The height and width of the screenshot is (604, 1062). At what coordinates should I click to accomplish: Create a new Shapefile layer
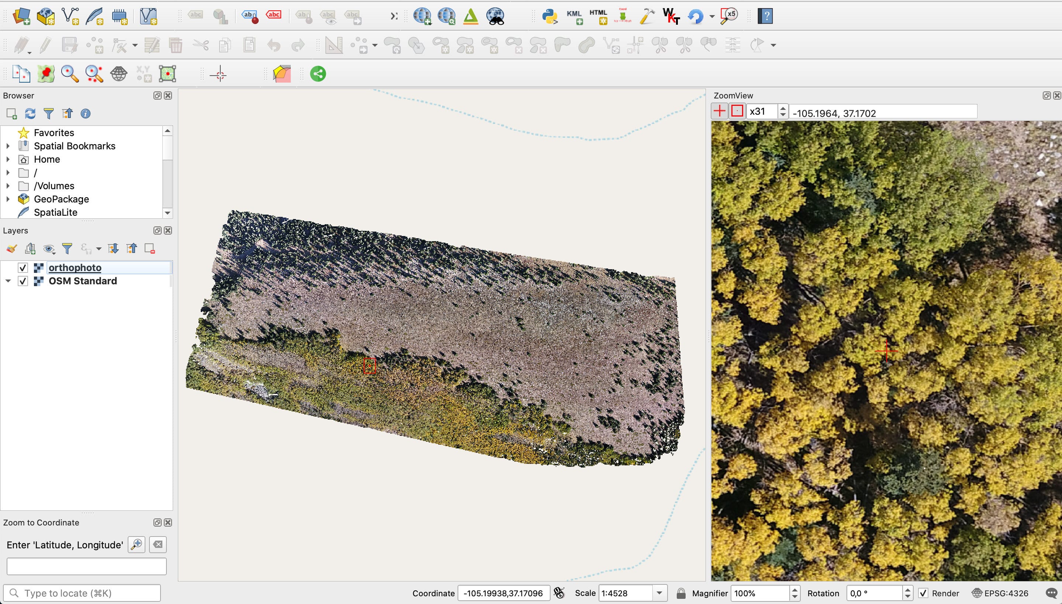point(70,16)
